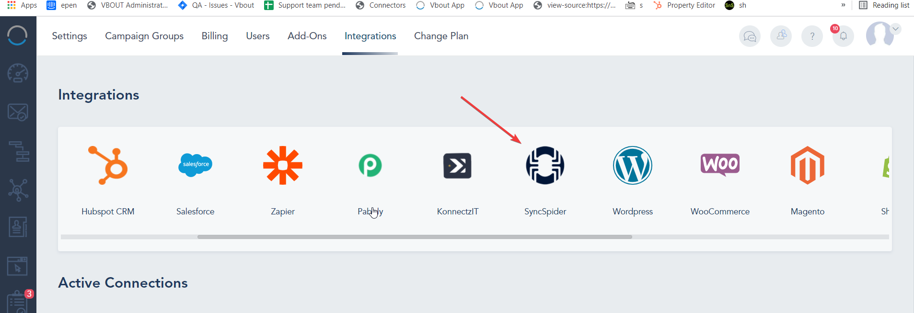Open the landing pages cursor sidebar icon

(17, 266)
